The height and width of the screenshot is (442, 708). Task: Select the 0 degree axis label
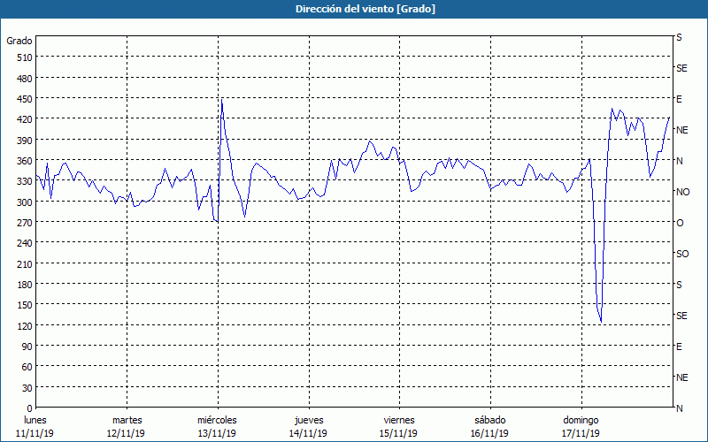click(x=30, y=408)
